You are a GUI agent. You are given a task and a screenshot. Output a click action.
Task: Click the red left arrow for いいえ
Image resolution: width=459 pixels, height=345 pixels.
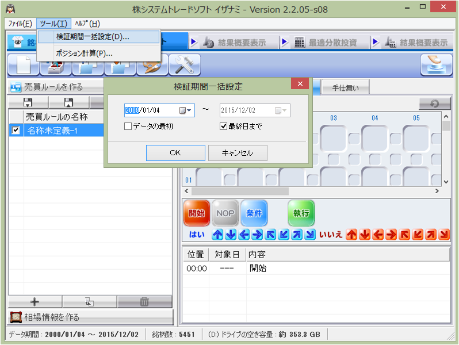(x=378, y=235)
